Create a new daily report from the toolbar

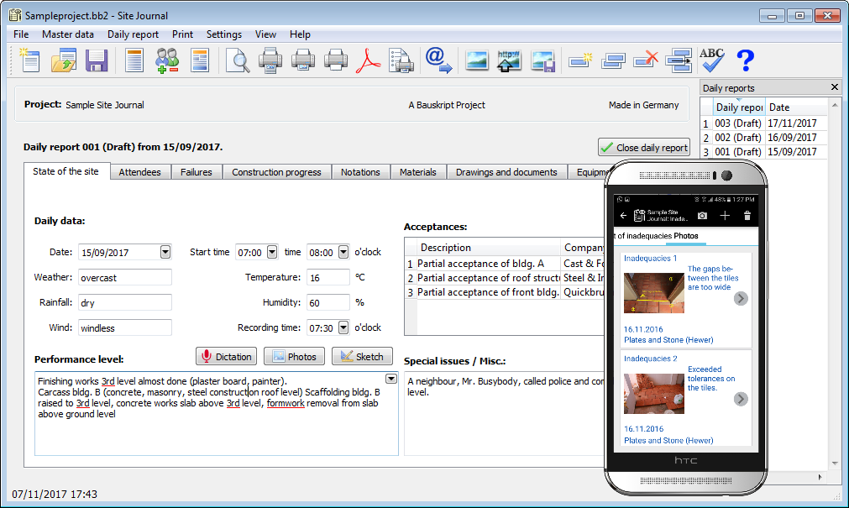click(29, 60)
